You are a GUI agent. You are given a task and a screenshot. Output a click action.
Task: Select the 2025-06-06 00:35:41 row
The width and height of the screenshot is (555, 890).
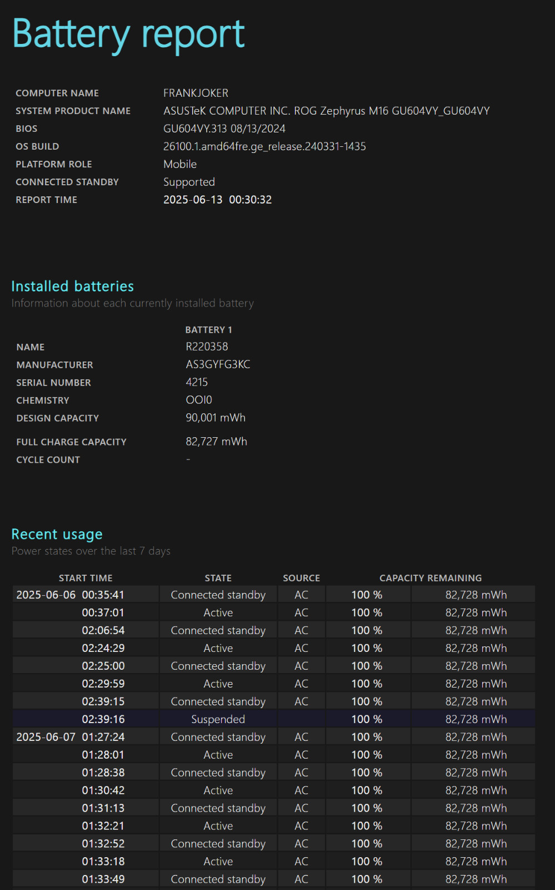[x=274, y=595]
